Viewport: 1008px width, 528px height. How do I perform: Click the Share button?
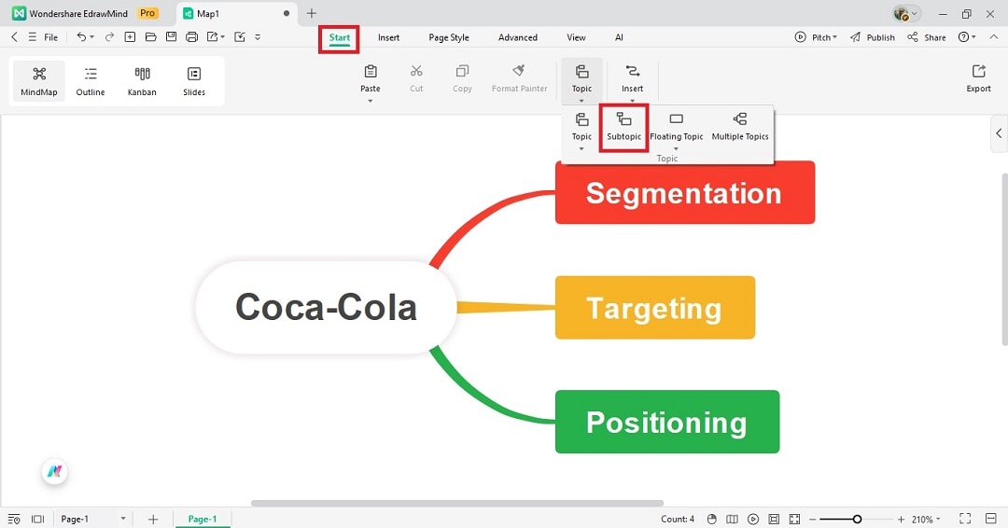point(927,37)
